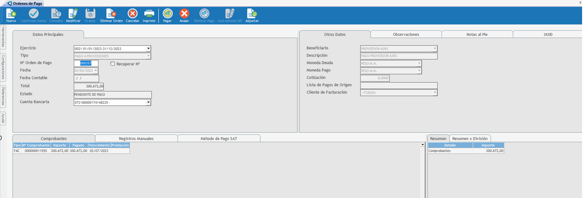Click the Nº Orden de Pago field
This screenshot has height=198, width=583.
tap(86, 64)
